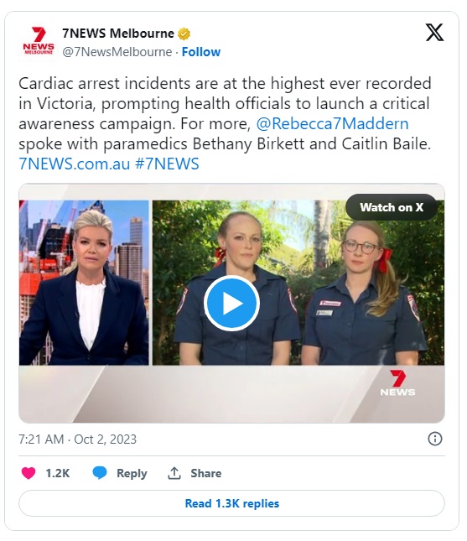Open the @Rebecca7Maddern mention
The image size is (467, 541).
point(332,123)
